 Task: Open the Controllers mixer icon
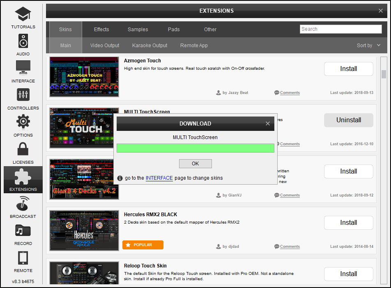[23, 95]
